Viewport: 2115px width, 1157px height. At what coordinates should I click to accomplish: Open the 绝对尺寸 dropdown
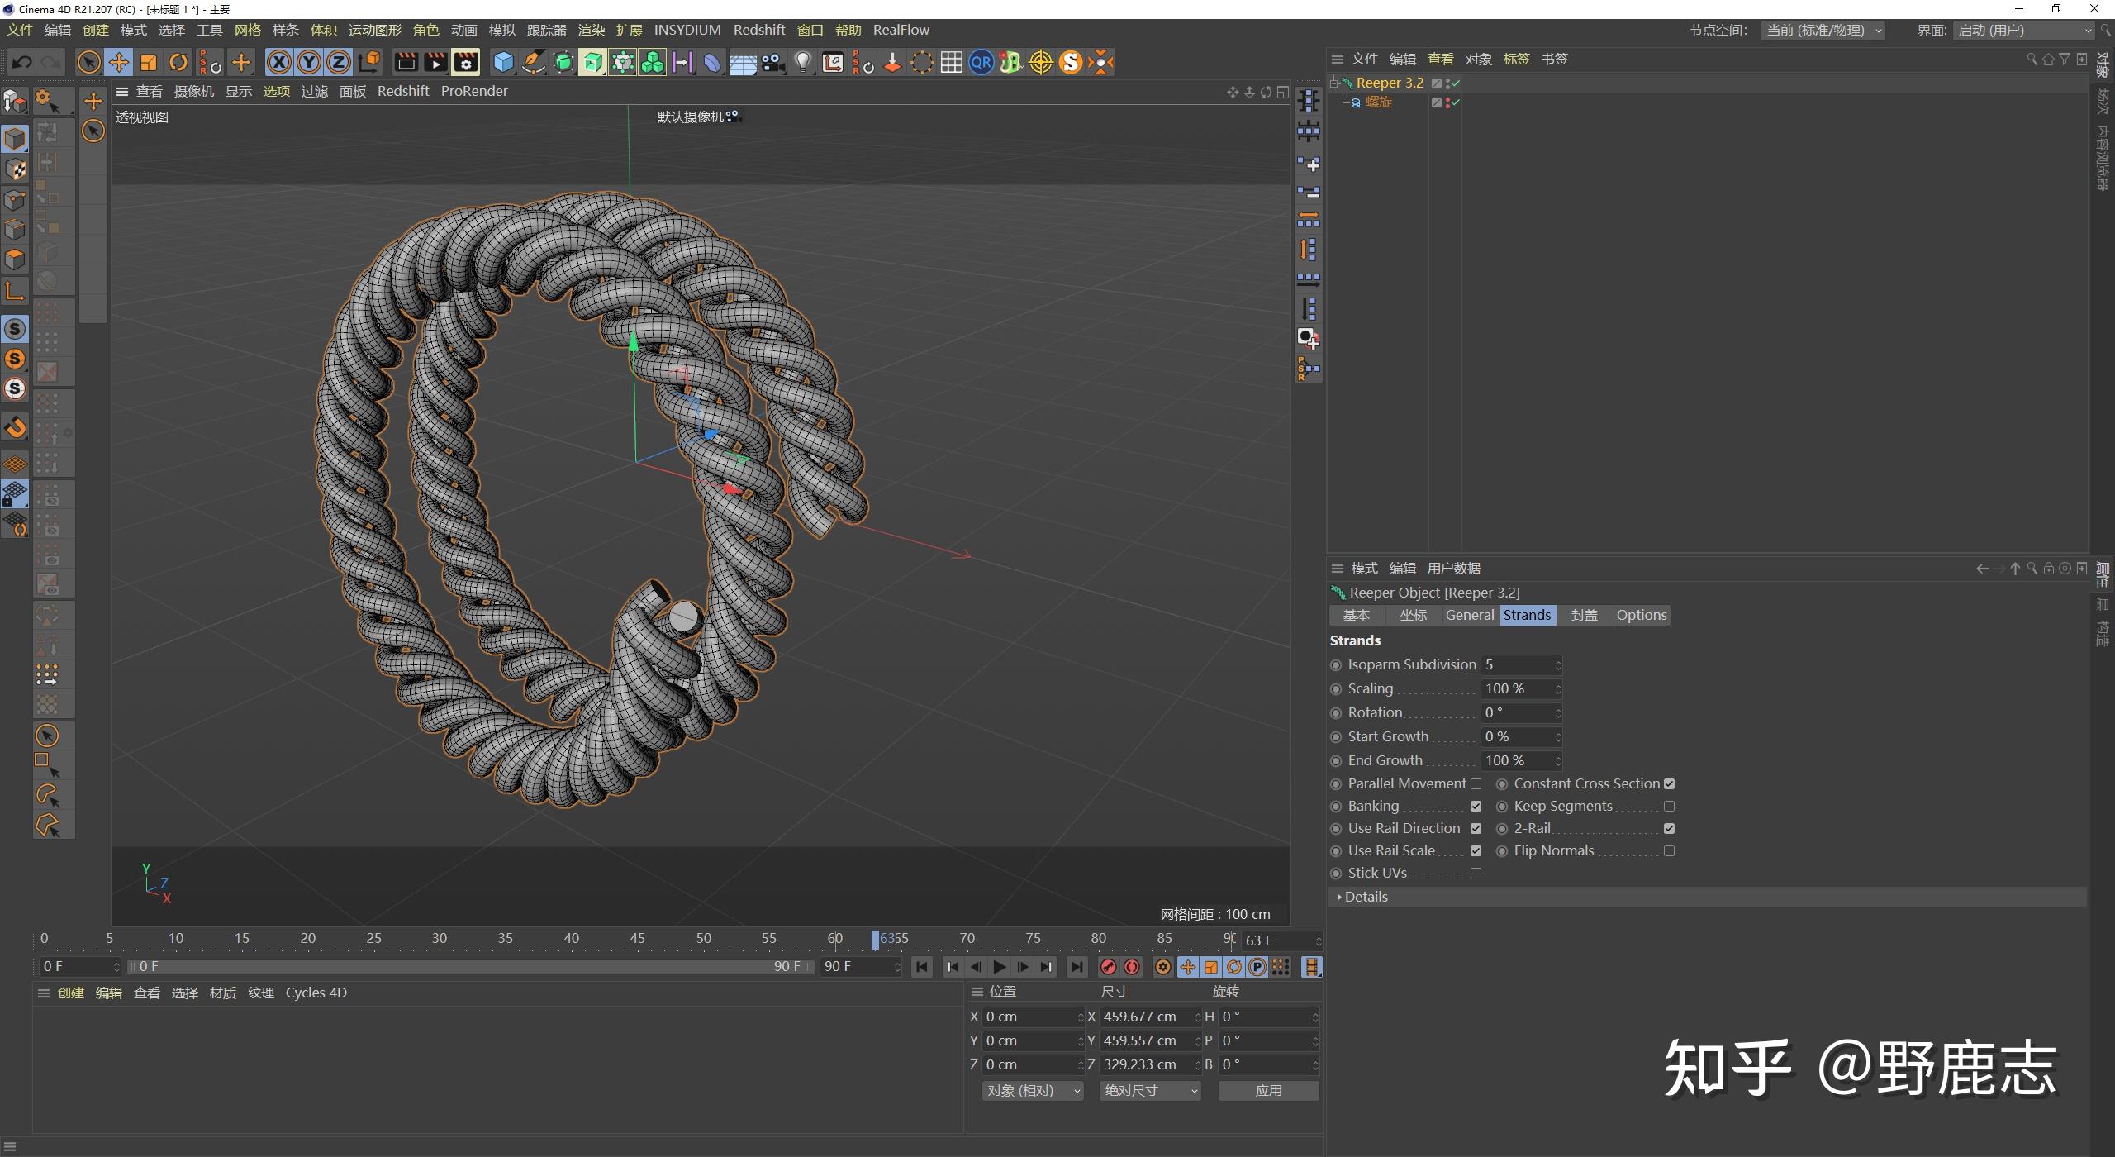click(x=1149, y=1091)
